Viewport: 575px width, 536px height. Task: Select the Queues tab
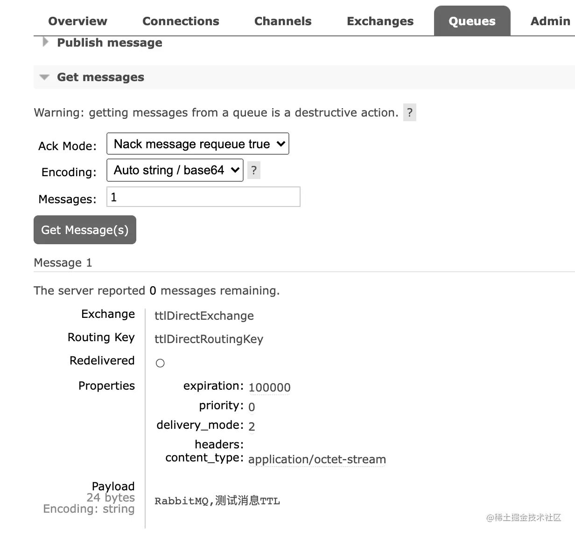pos(472,21)
